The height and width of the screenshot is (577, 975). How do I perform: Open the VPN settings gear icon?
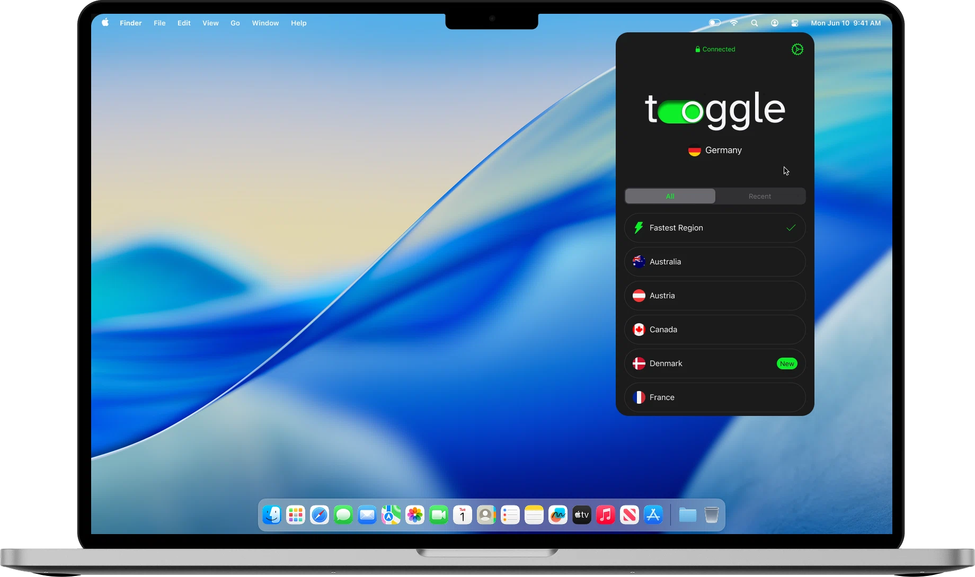[x=797, y=49]
